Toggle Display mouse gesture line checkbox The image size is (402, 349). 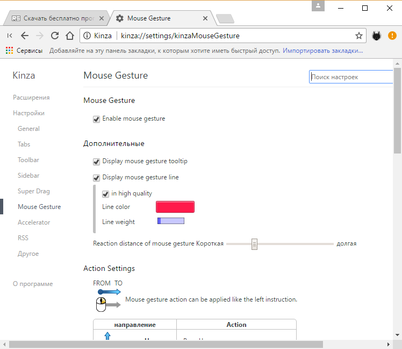(x=96, y=178)
